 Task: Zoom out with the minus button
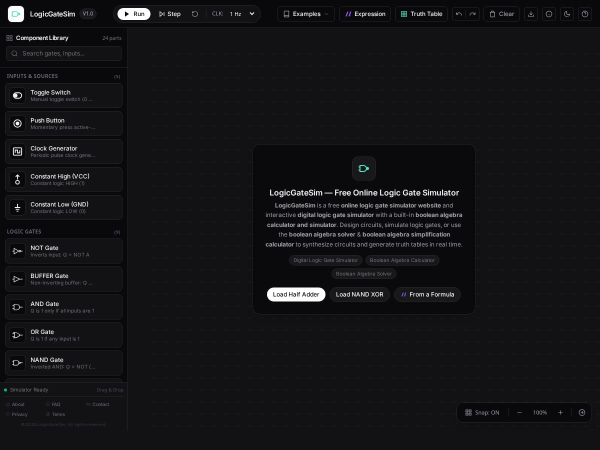[519, 412]
